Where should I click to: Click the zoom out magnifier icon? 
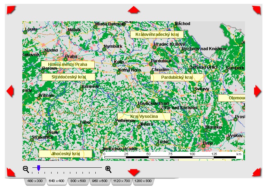click(26, 169)
